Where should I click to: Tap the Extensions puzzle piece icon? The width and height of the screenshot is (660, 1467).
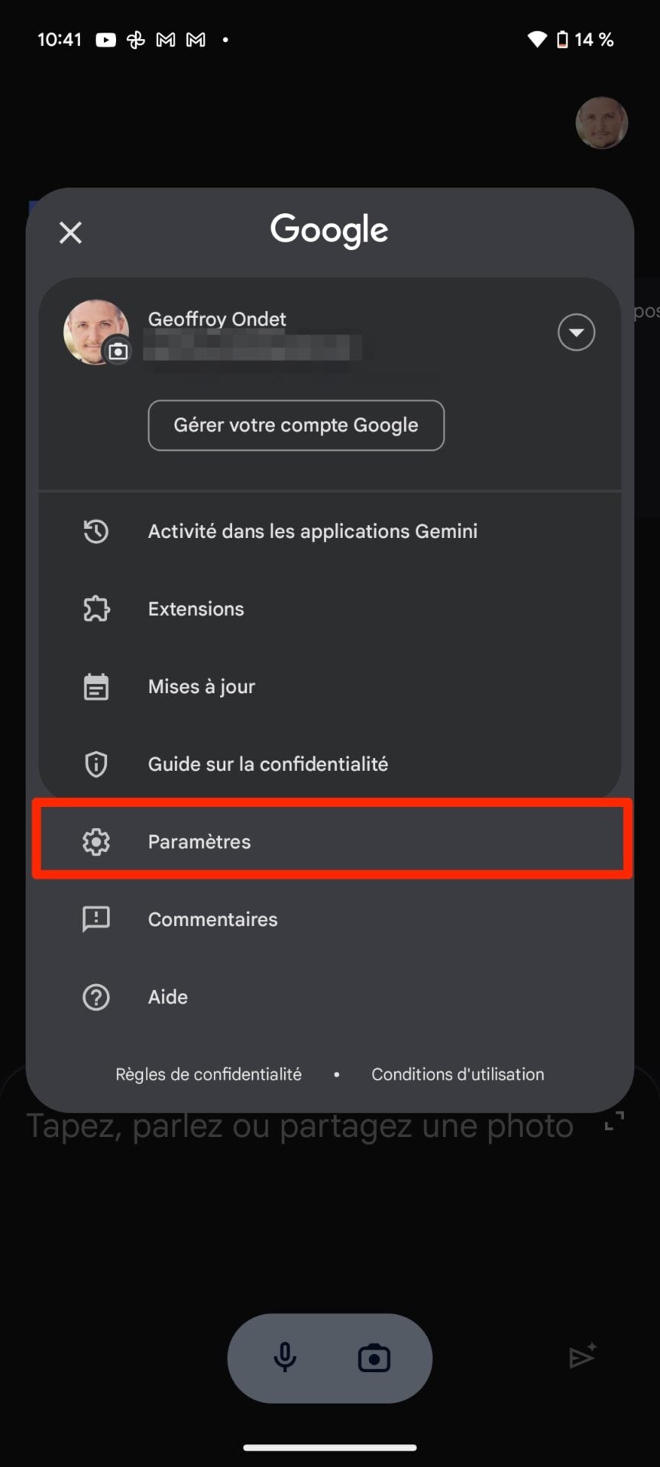(x=96, y=609)
